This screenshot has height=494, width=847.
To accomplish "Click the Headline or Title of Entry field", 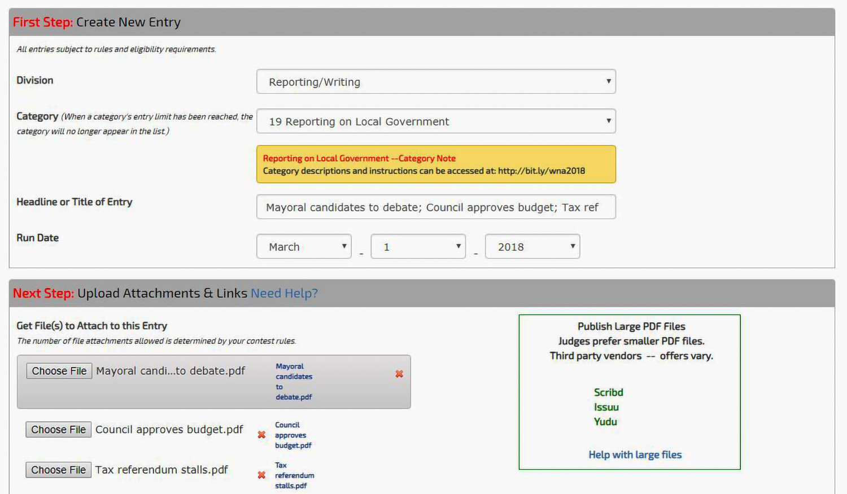I will coord(436,207).
